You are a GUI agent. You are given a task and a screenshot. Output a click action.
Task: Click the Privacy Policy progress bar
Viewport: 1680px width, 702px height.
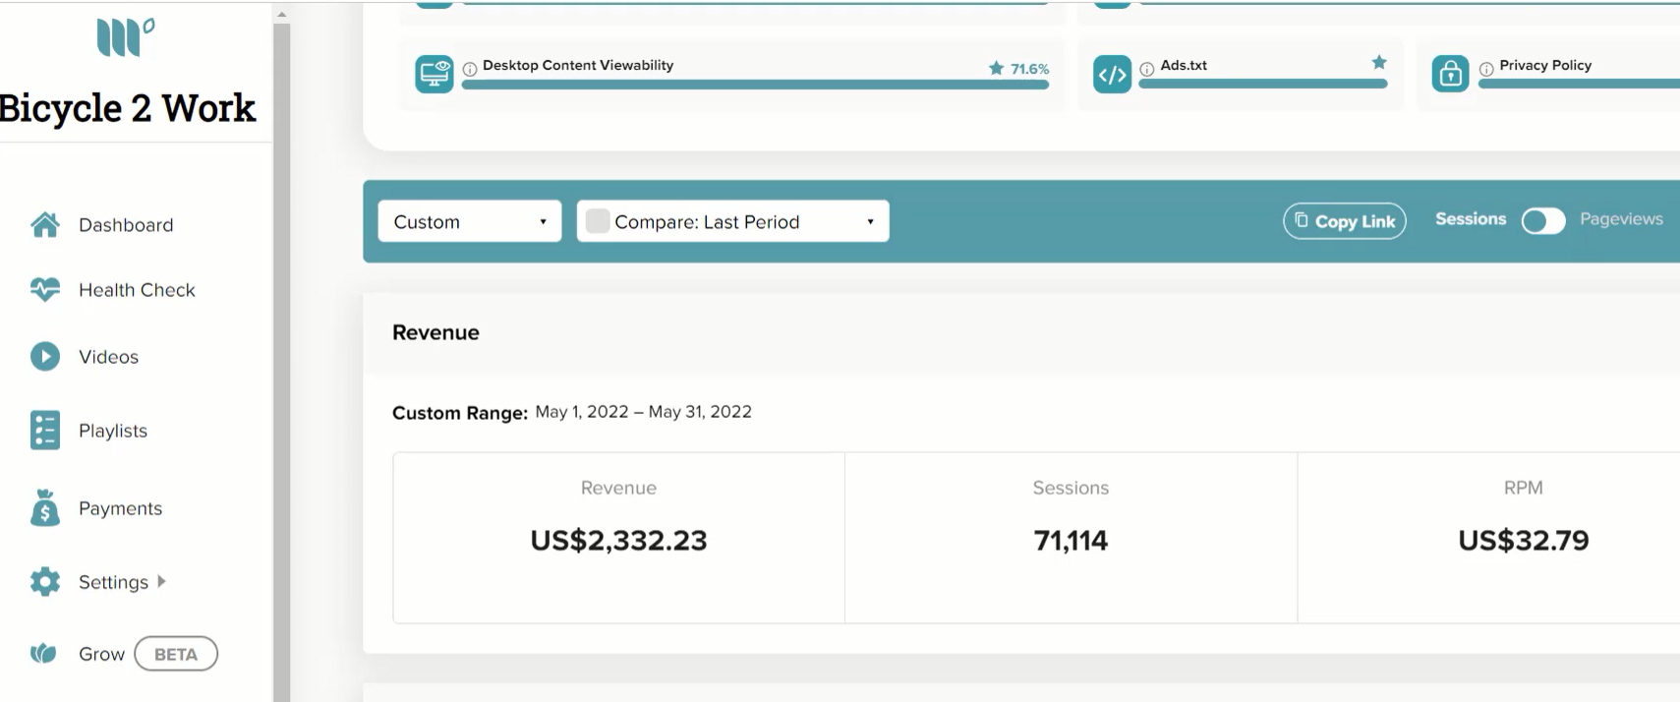point(1579,85)
